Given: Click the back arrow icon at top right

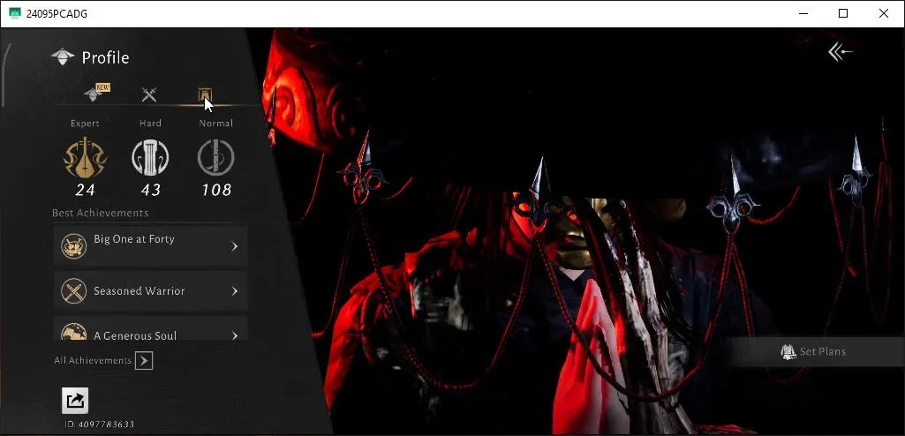Looking at the screenshot, I should coord(840,52).
